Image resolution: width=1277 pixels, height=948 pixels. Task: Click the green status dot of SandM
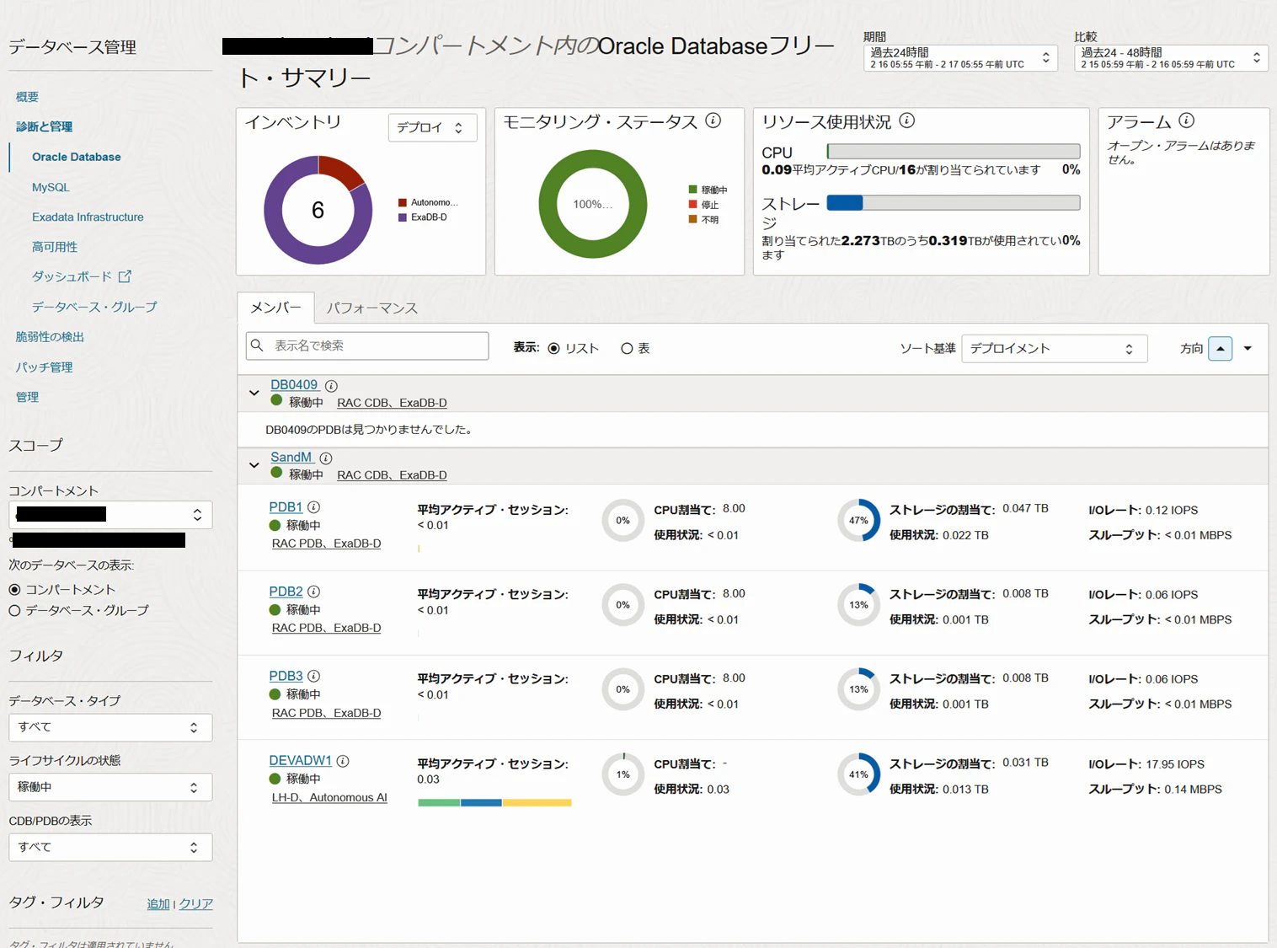[x=276, y=474]
